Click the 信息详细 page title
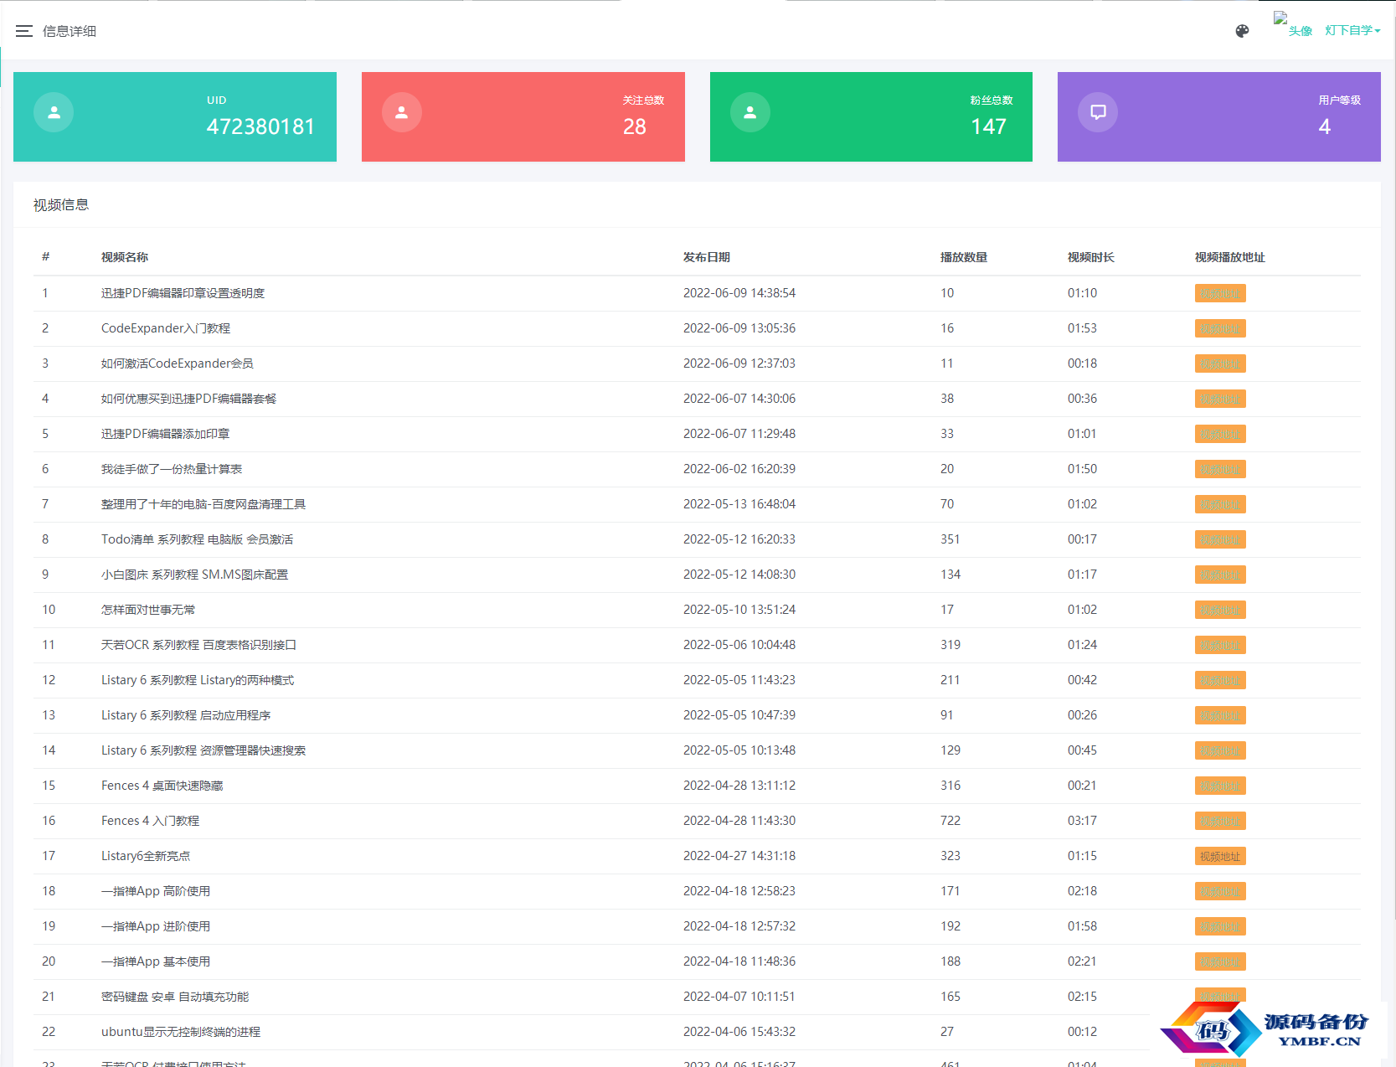 click(x=70, y=31)
